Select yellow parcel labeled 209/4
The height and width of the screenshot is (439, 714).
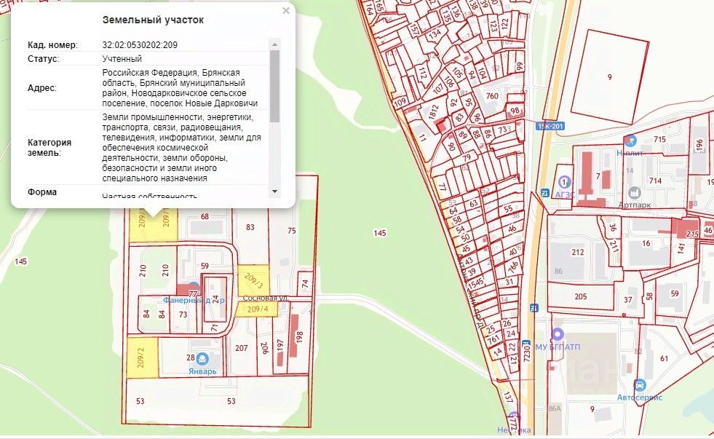click(256, 309)
